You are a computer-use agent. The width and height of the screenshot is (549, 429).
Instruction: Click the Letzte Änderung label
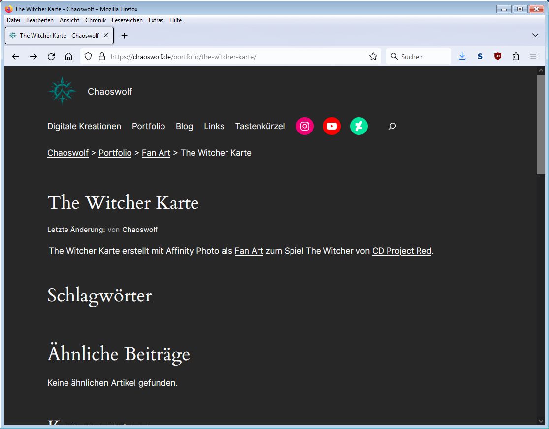(76, 230)
